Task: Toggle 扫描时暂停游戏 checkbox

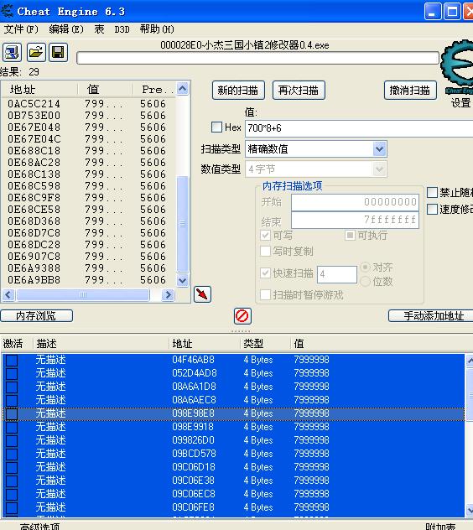Action: pyautogui.click(x=265, y=294)
